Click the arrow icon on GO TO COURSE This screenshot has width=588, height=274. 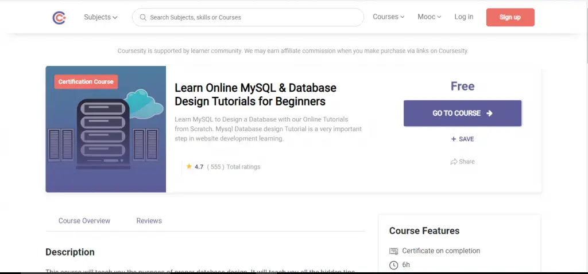pyautogui.click(x=489, y=113)
